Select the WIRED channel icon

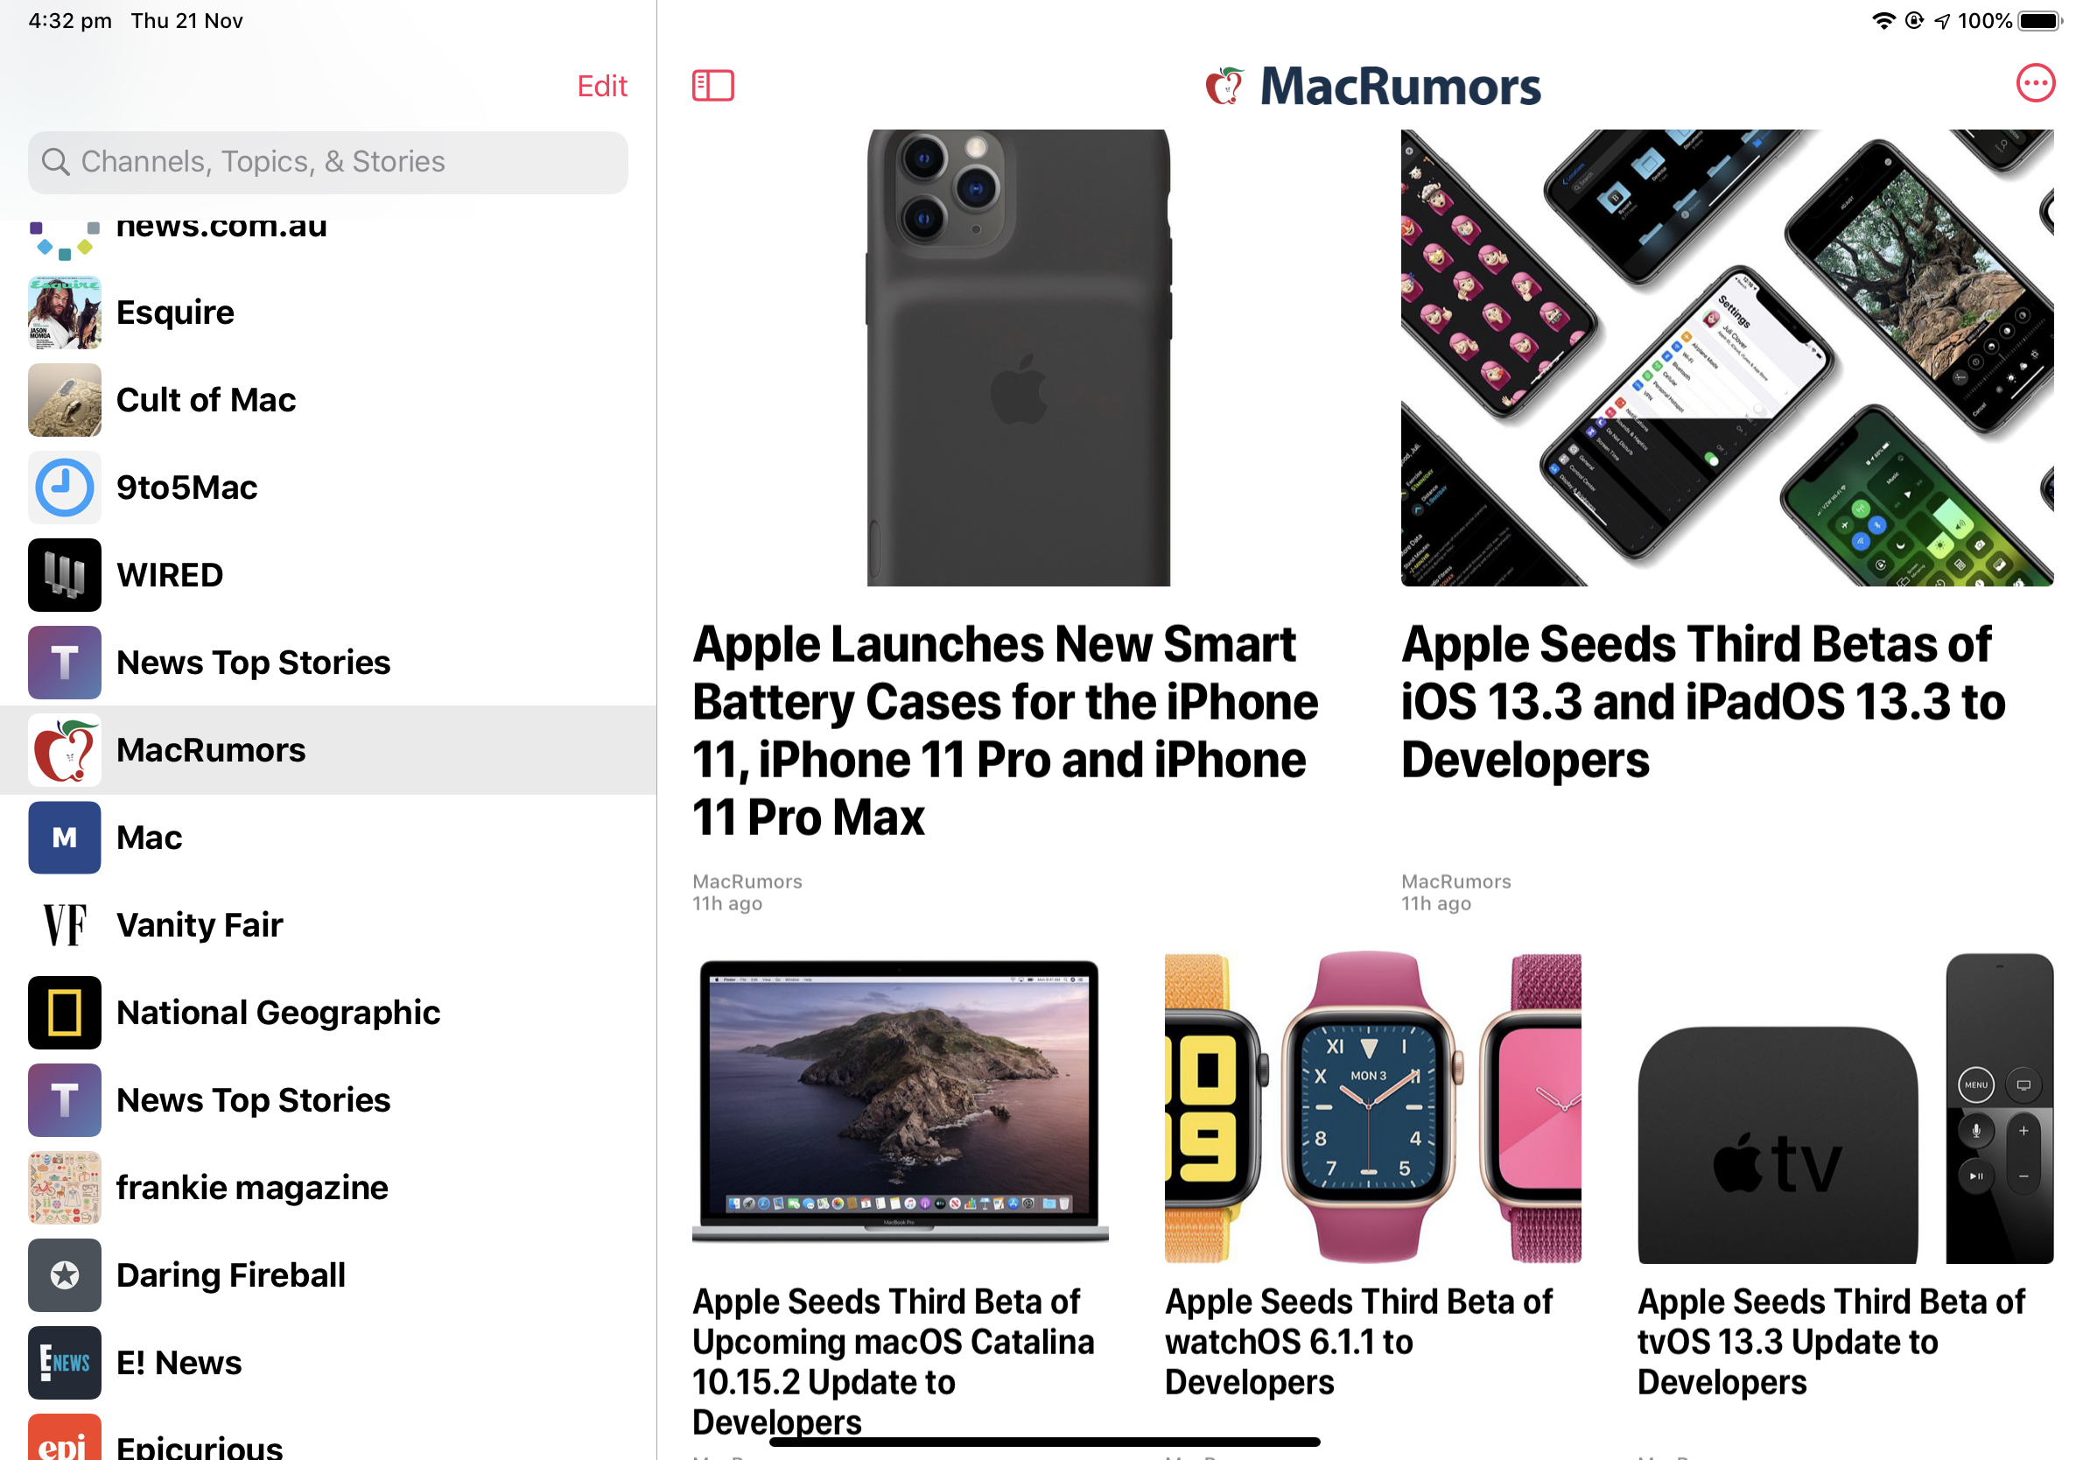click(64, 574)
